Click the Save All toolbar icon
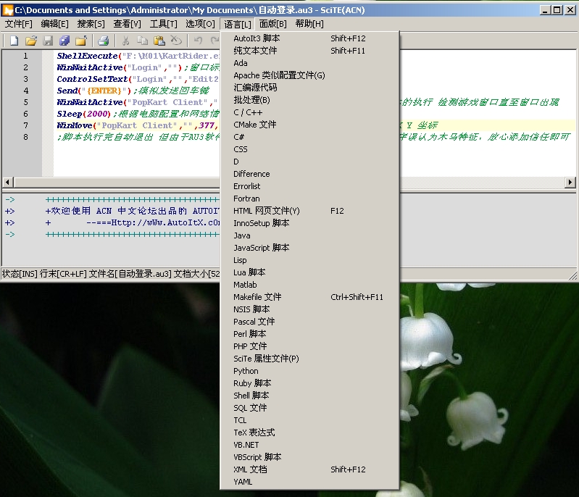579x497 pixels. coord(64,41)
